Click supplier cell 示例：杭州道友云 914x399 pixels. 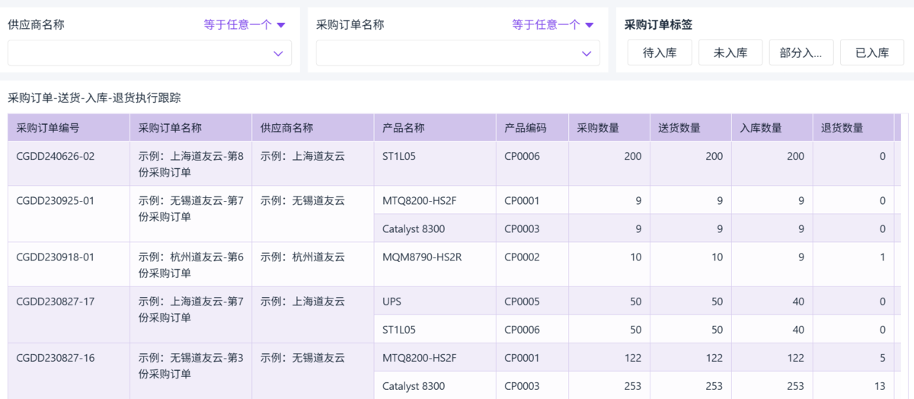302,257
